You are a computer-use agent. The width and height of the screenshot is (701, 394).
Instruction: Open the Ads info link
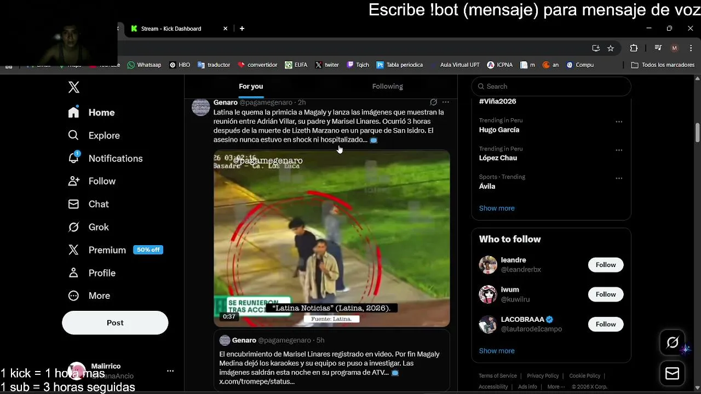[x=527, y=387]
